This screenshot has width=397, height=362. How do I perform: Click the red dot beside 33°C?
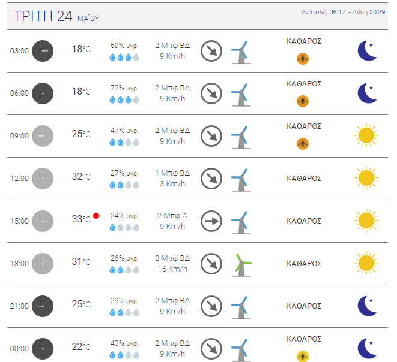[96, 216]
